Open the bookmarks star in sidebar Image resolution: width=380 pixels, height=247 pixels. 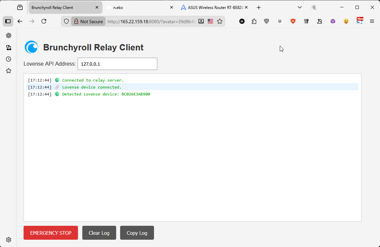point(9,71)
